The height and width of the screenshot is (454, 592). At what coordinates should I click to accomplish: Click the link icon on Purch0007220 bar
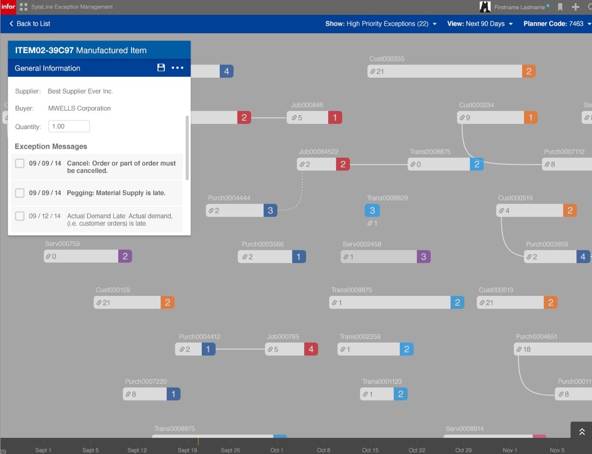pos(128,394)
